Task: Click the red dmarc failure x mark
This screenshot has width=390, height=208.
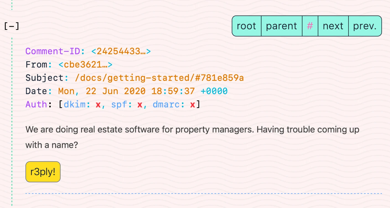Action: [x=192, y=104]
